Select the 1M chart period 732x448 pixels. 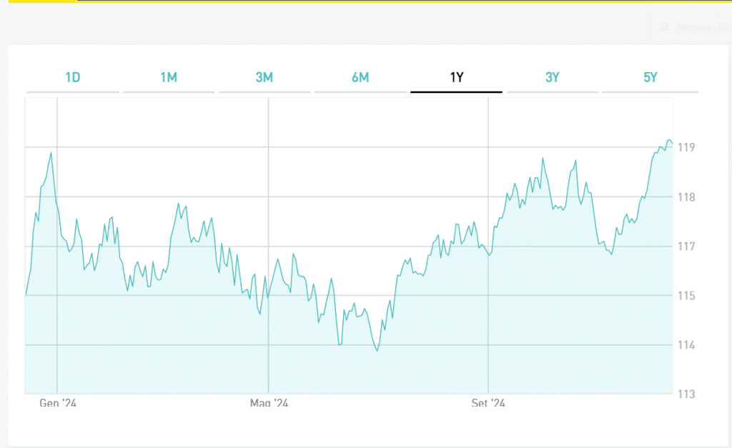pyautogui.click(x=168, y=78)
